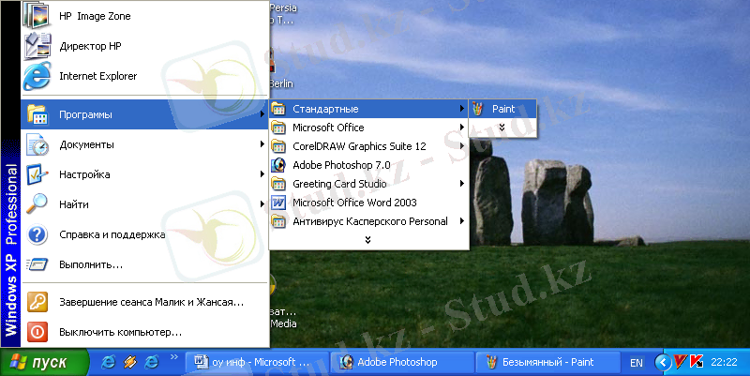Open the CorelDRAW Graphics Suite 12 folder
The height and width of the screenshot is (376, 750).
point(359,146)
